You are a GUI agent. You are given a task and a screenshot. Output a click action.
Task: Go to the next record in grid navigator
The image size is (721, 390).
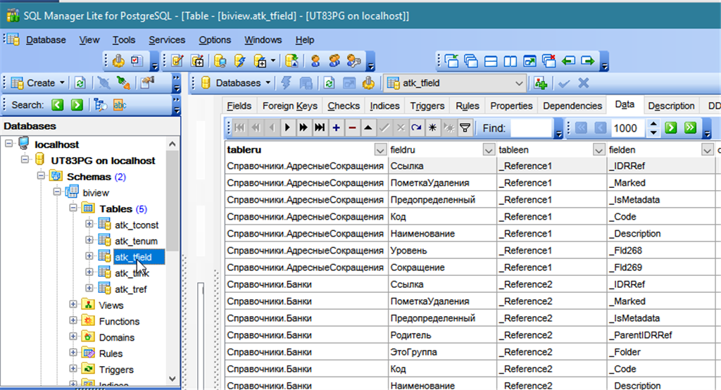(287, 128)
